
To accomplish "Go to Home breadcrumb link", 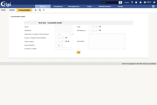I will pos(3,10).
